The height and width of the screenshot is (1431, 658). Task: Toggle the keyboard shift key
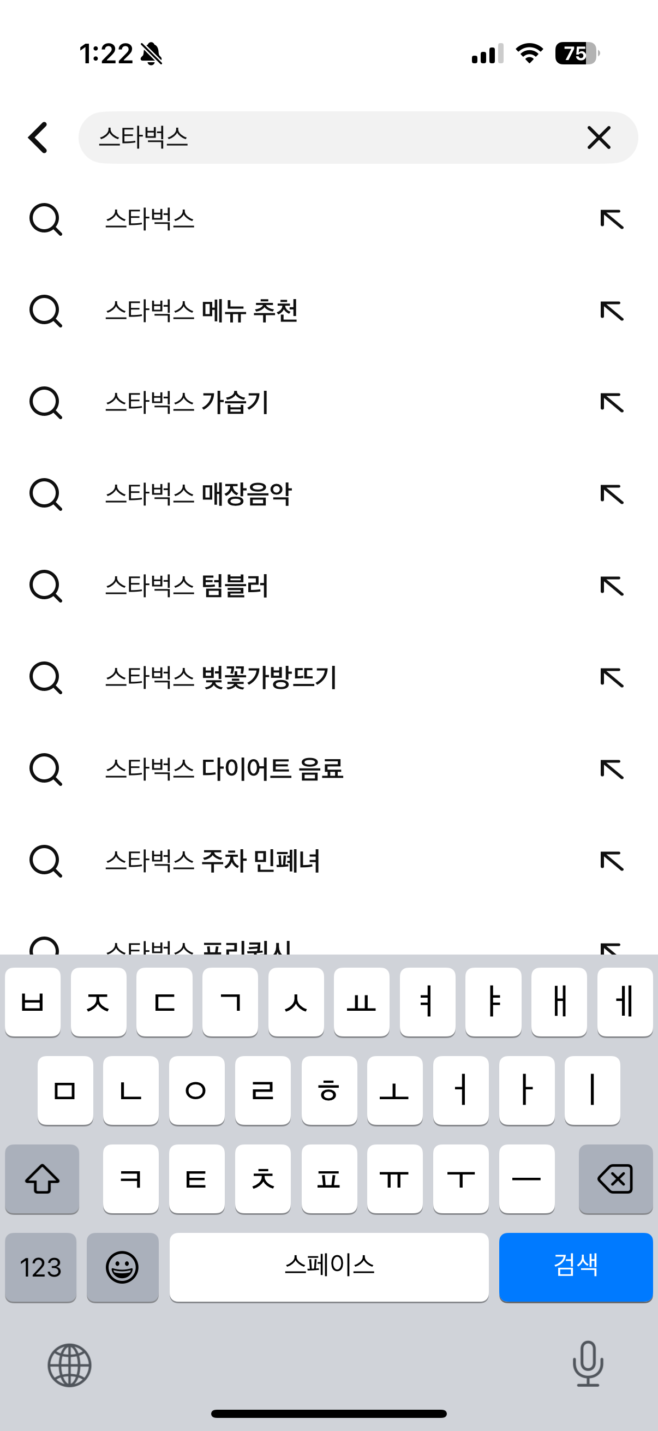[x=42, y=1179]
